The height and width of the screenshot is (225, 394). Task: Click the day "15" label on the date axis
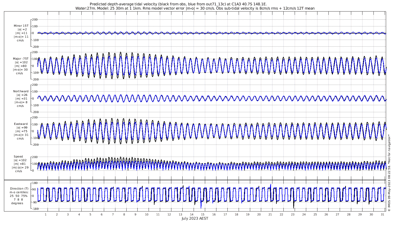[x=203, y=214]
